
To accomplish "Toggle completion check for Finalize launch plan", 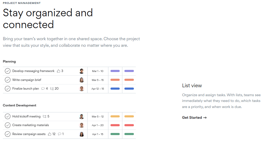I will [8, 89].
